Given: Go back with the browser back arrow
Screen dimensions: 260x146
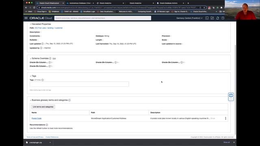Looking at the screenshot, I should coord(26,8).
